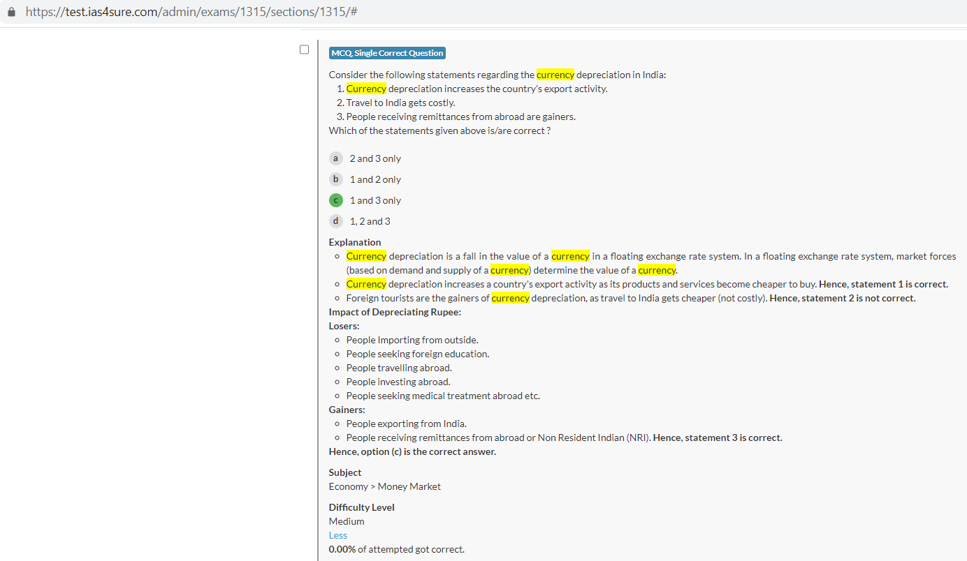Click the padlock icon in the address bar
967x561 pixels.
click(x=11, y=13)
